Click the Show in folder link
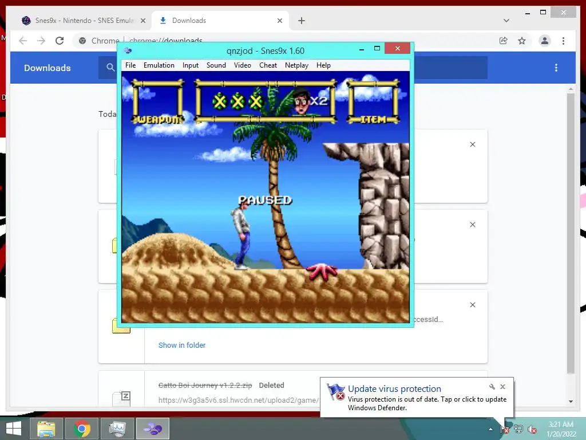This screenshot has width=586, height=440. pyautogui.click(x=182, y=345)
